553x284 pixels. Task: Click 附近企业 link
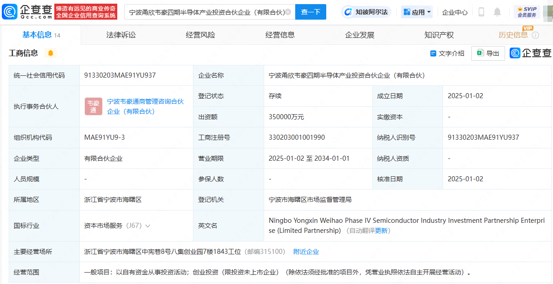tap(306, 252)
